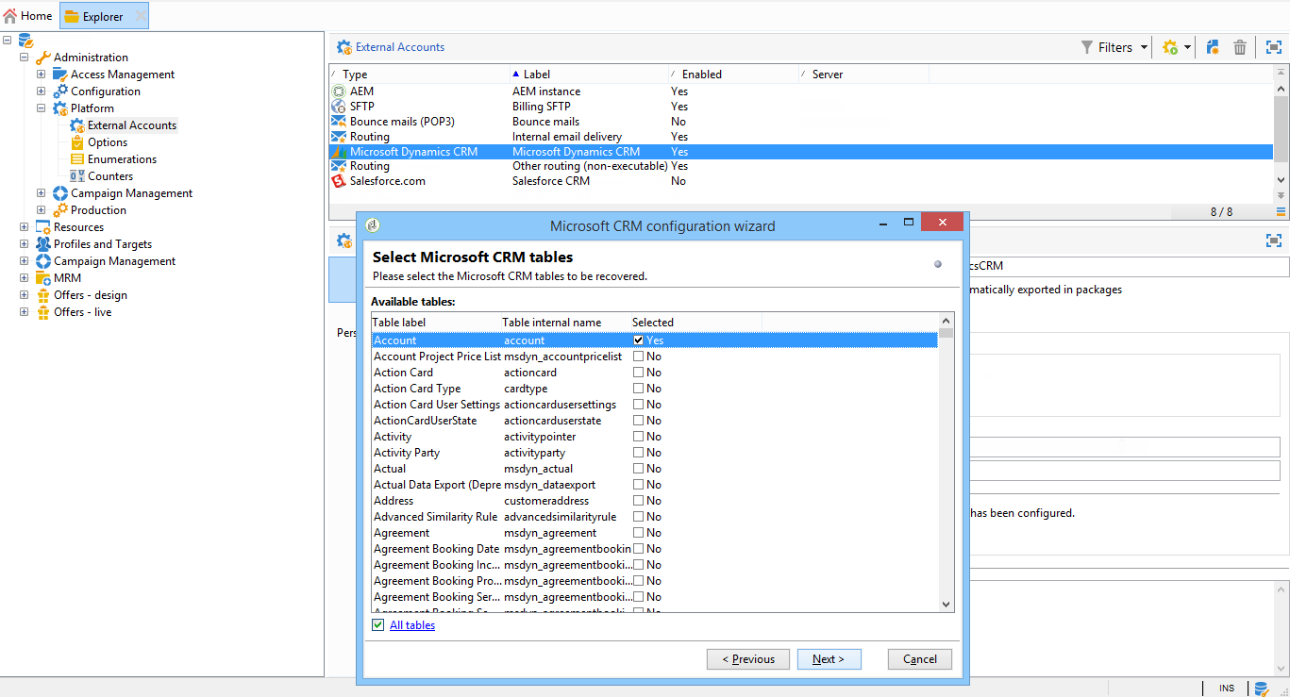Click the Filters funnel icon

(x=1087, y=47)
